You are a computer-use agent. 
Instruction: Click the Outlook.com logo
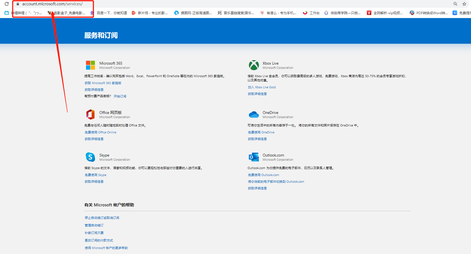click(254, 157)
